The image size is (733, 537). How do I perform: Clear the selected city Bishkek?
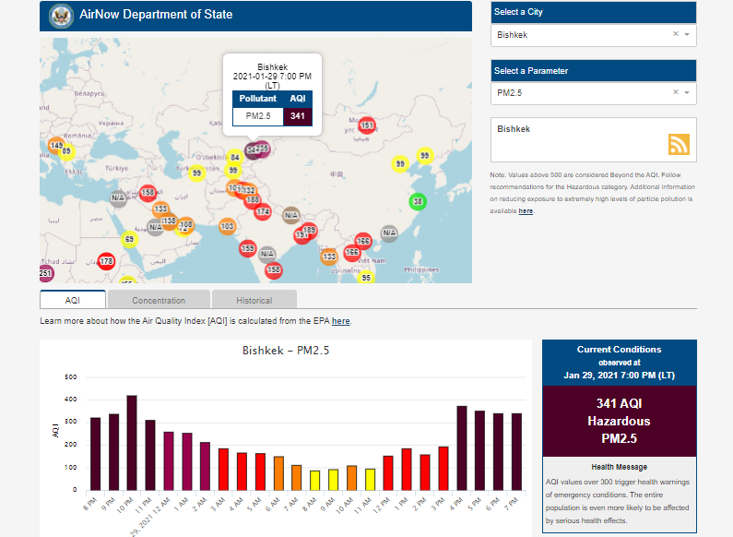coord(675,34)
